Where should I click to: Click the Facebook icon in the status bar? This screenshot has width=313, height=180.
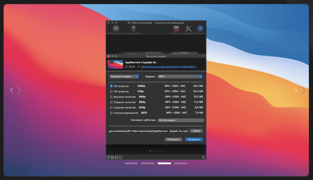(113, 157)
